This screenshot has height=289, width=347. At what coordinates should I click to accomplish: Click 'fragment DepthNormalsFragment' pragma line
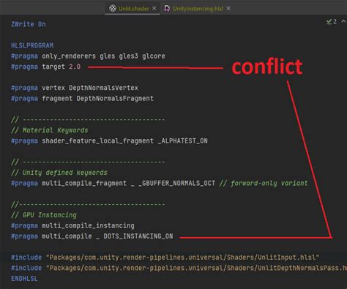(83, 99)
